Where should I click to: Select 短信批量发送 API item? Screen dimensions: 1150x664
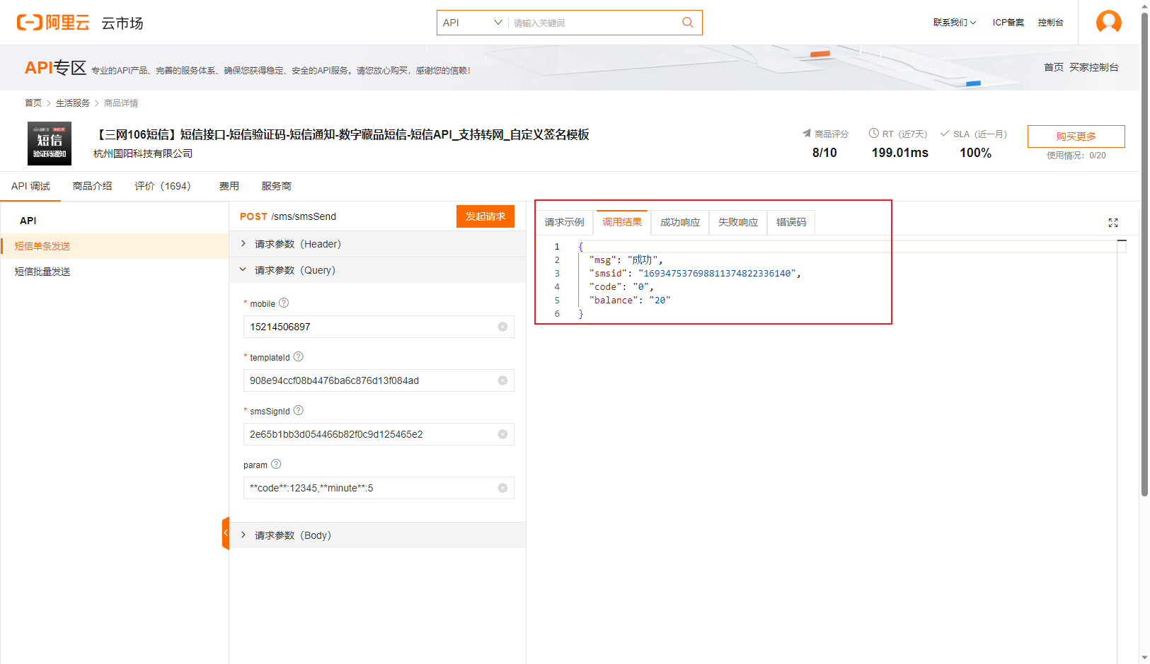click(x=115, y=272)
